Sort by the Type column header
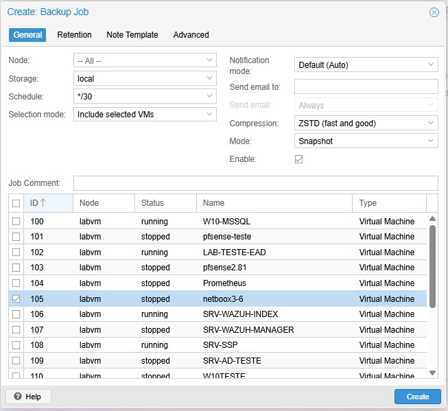The height and width of the screenshot is (411, 448). (x=389, y=203)
